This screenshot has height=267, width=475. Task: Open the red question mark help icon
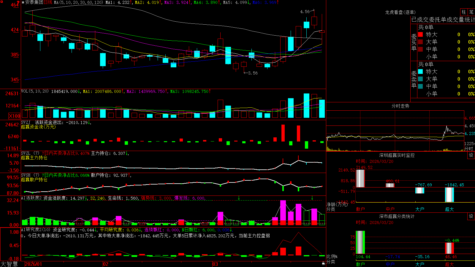(18, 2)
